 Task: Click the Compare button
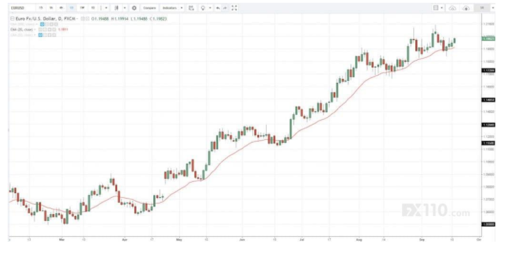pyautogui.click(x=149, y=8)
